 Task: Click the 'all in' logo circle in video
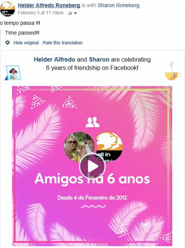point(109,147)
